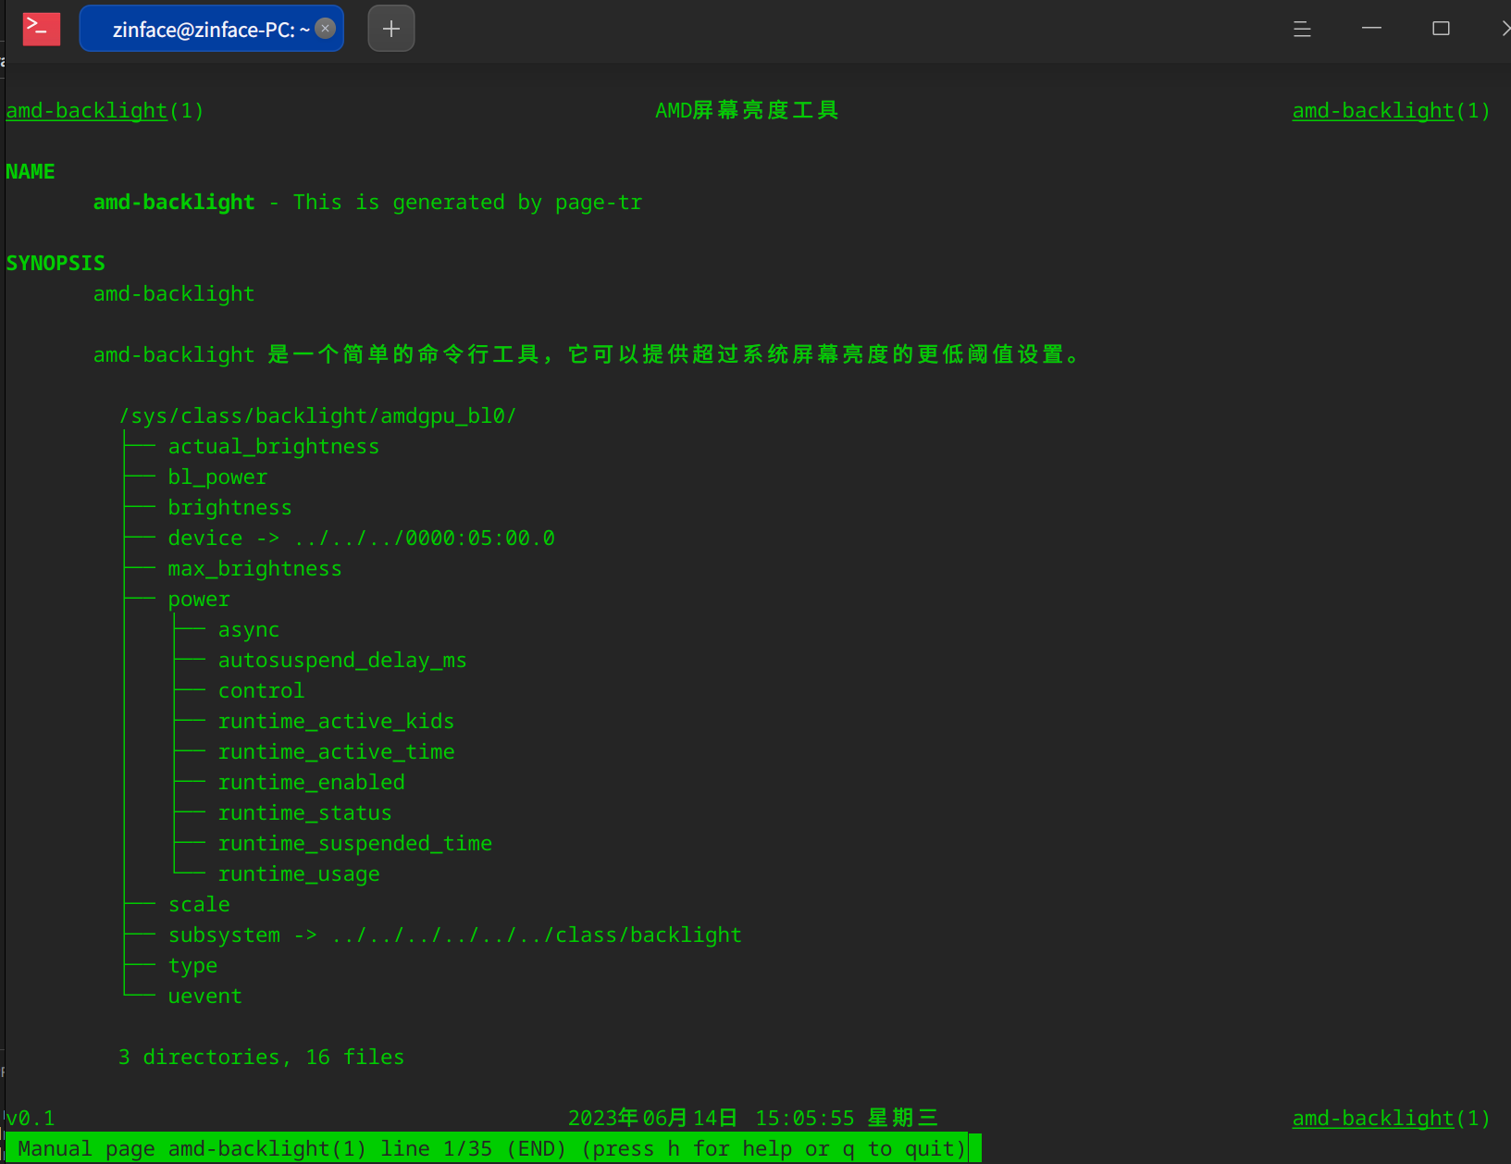The height and width of the screenshot is (1164, 1511).
Task: Click the top-left amd-backlight(1) underlined header
Action: pos(104,111)
